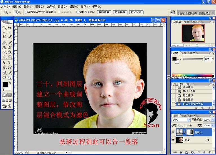Open the 滤色 blend mode dropdown
The height and width of the screenshot is (155, 216).
click(x=189, y=120)
